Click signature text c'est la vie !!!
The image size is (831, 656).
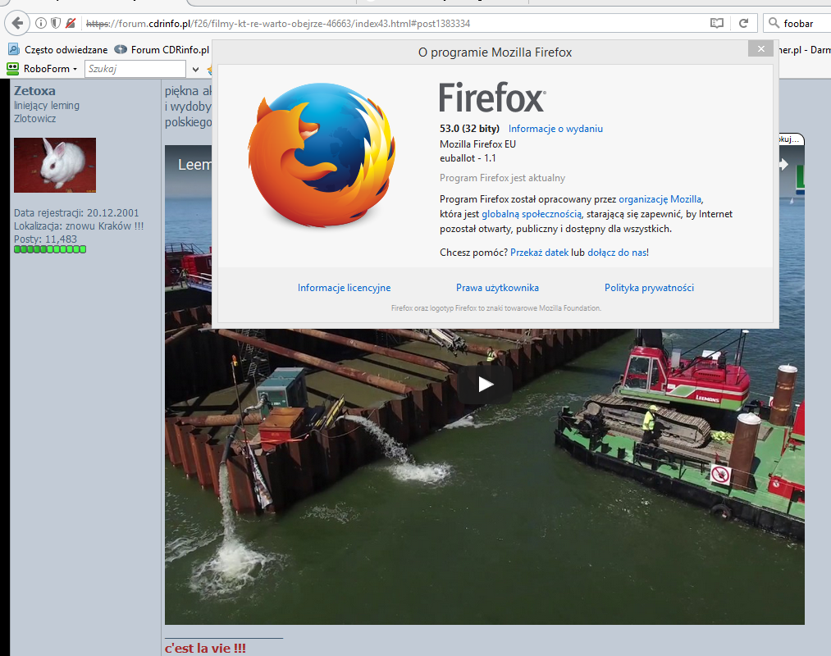(205, 648)
